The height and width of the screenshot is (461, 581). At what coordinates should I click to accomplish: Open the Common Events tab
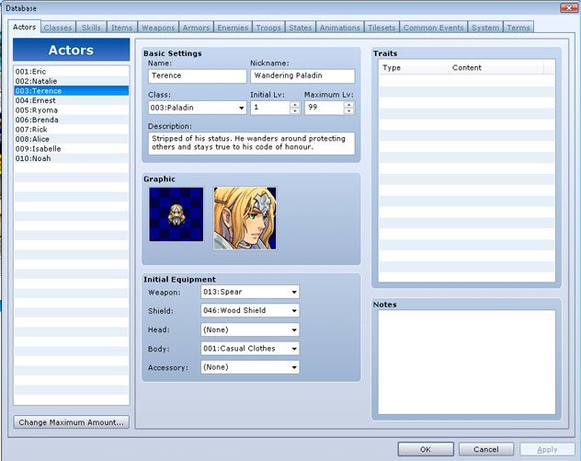pyautogui.click(x=433, y=28)
